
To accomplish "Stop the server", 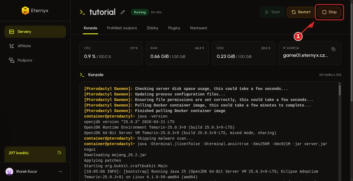I will click(x=330, y=12).
